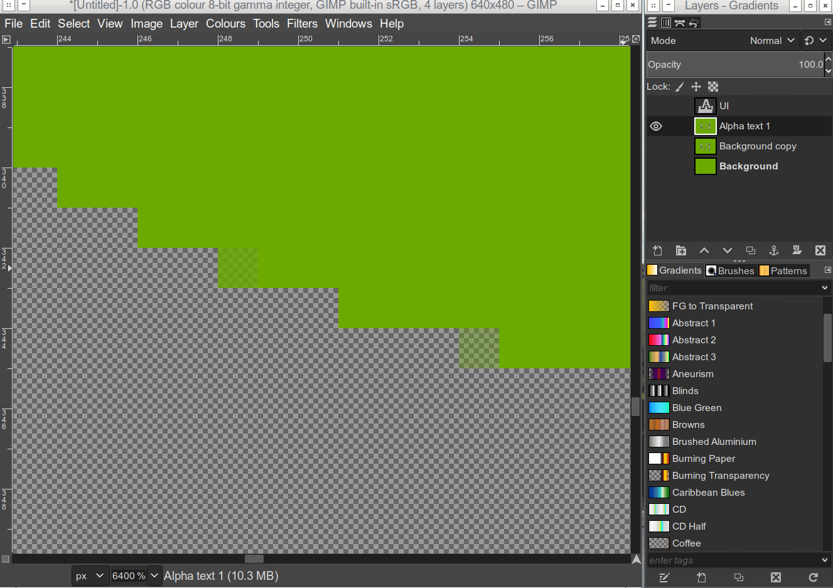Create a new layer group
Image resolution: width=833 pixels, height=588 pixels.
tap(681, 250)
